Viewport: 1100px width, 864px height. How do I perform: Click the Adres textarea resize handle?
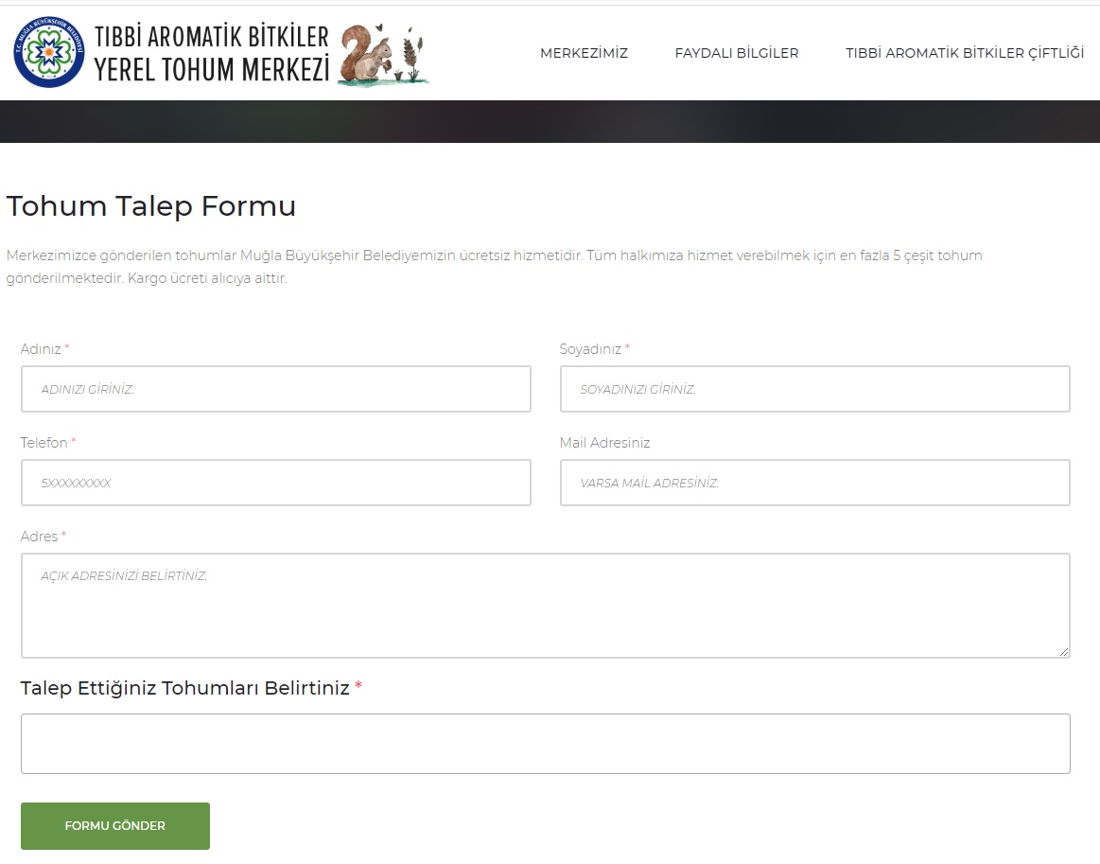pos(1064,651)
